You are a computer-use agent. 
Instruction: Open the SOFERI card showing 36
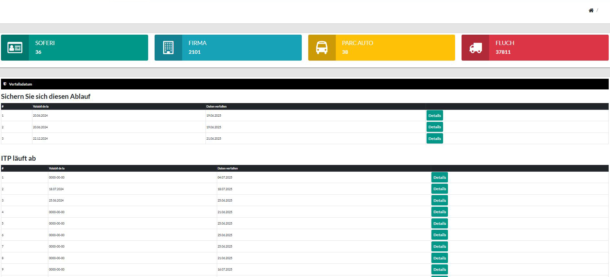pyautogui.click(x=88, y=48)
